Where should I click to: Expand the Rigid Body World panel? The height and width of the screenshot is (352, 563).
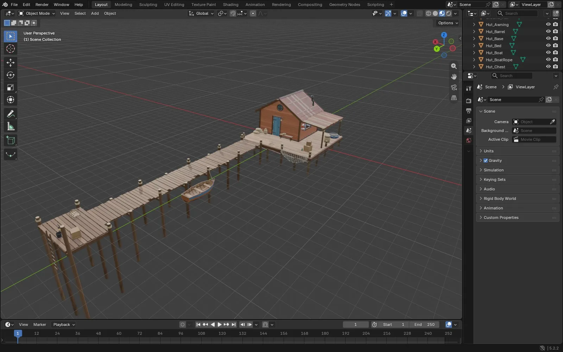click(518, 199)
